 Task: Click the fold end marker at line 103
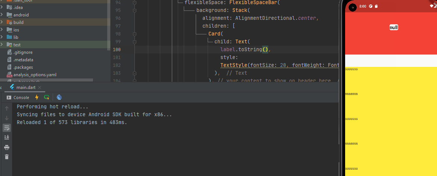coord(134,73)
